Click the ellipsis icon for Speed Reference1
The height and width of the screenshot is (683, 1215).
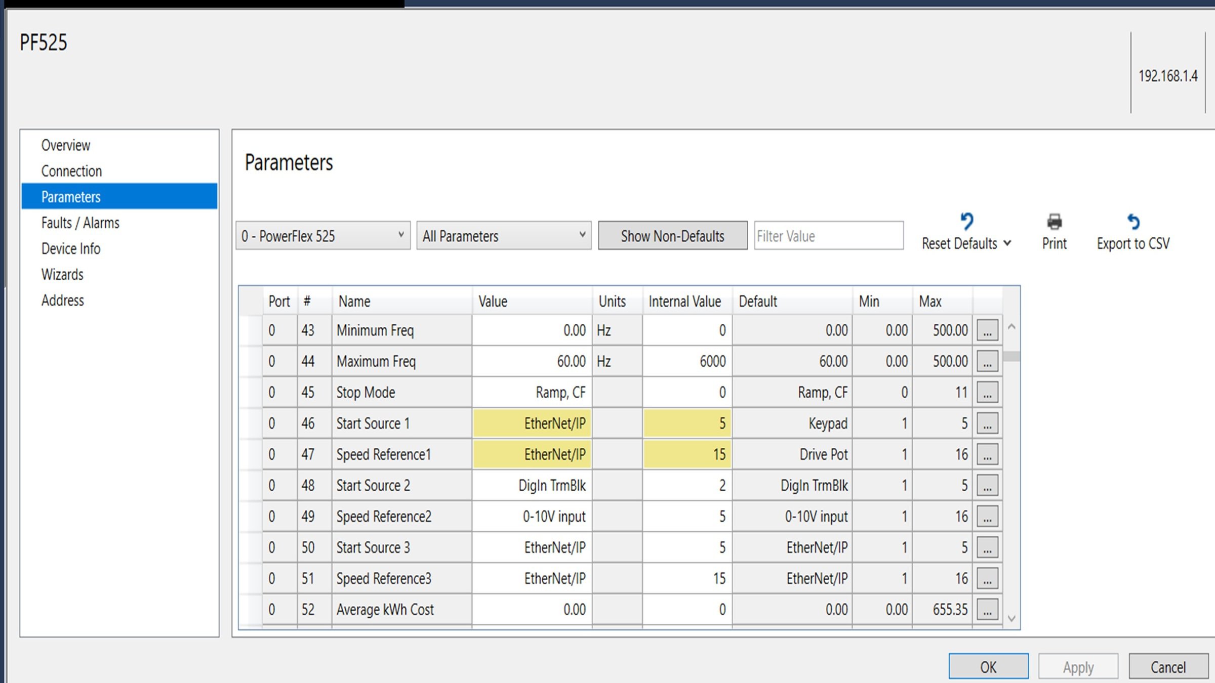coord(987,454)
